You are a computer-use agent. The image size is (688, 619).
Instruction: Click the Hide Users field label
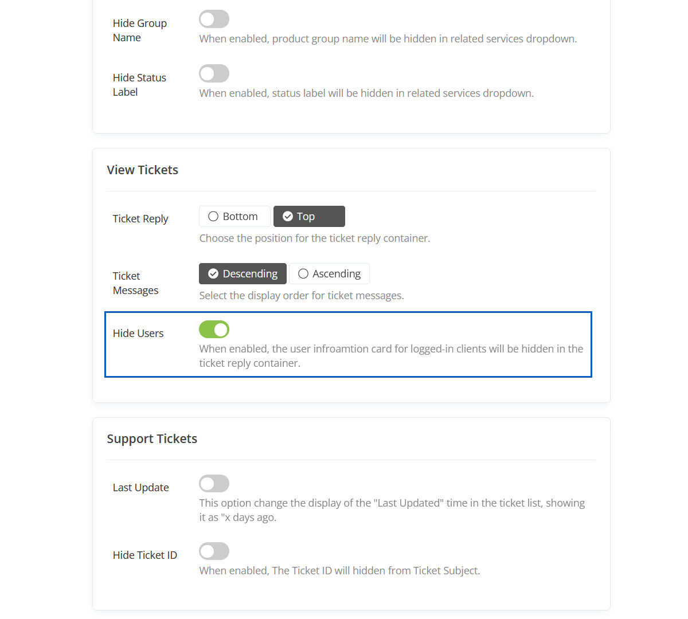pyautogui.click(x=138, y=334)
